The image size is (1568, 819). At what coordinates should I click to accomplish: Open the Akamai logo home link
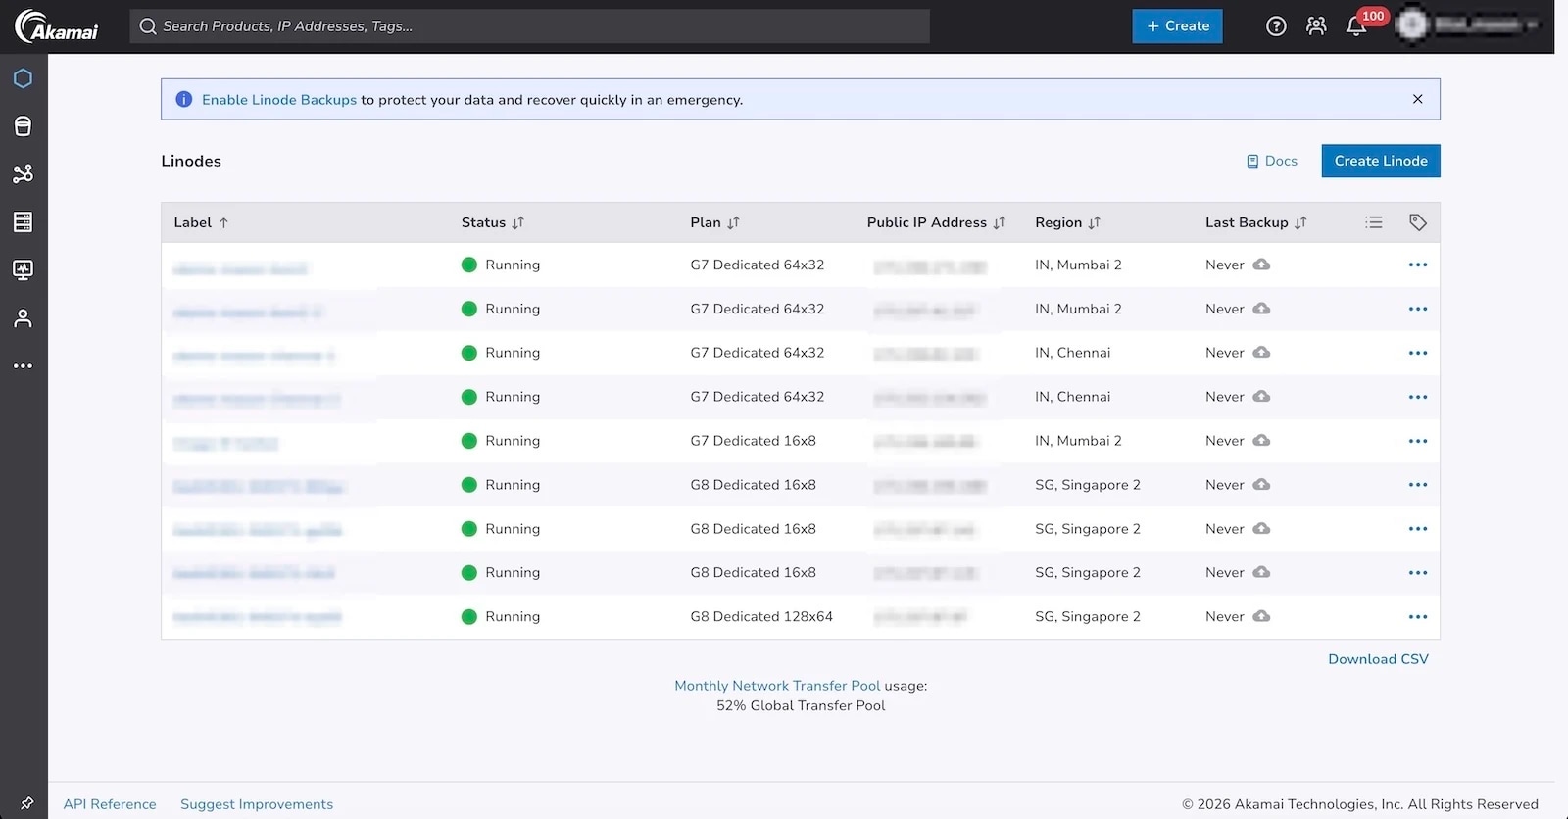pos(56,26)
